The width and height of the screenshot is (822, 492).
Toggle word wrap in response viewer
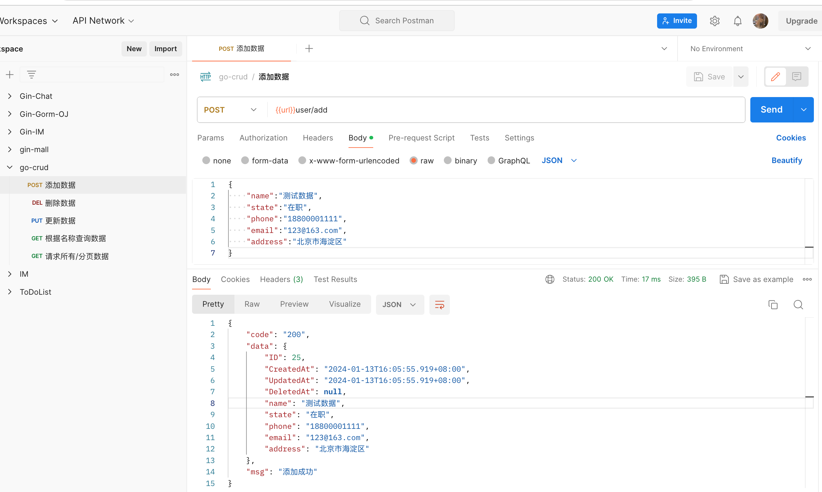coord(439,305)
